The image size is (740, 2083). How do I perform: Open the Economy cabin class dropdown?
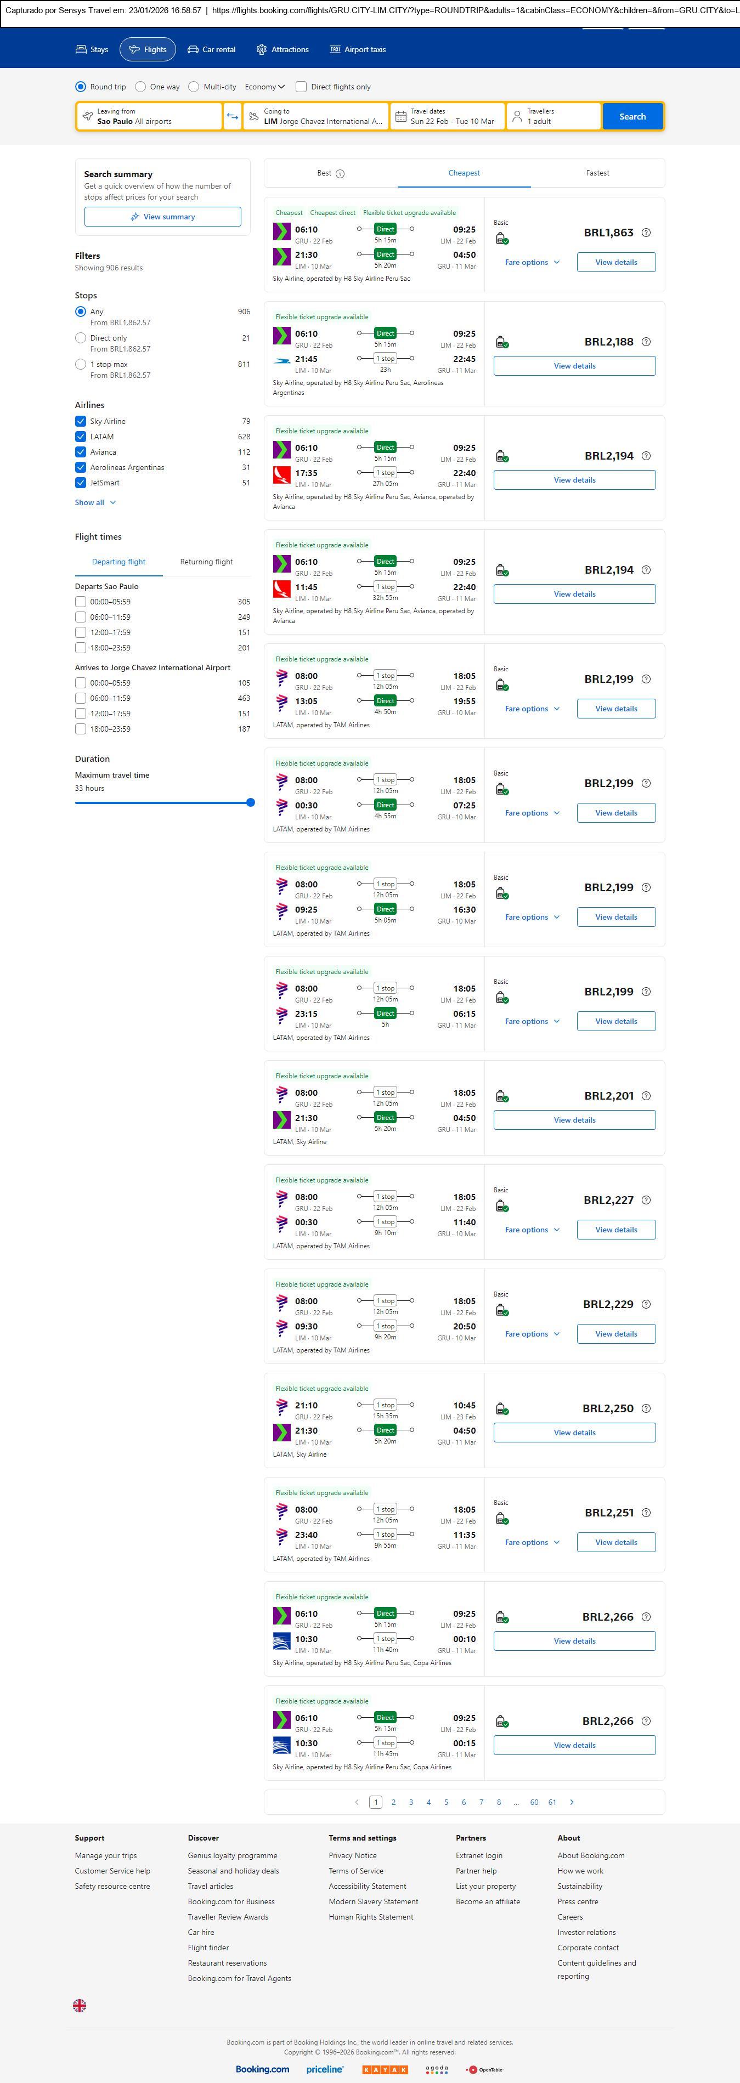[x=264, y=87]
